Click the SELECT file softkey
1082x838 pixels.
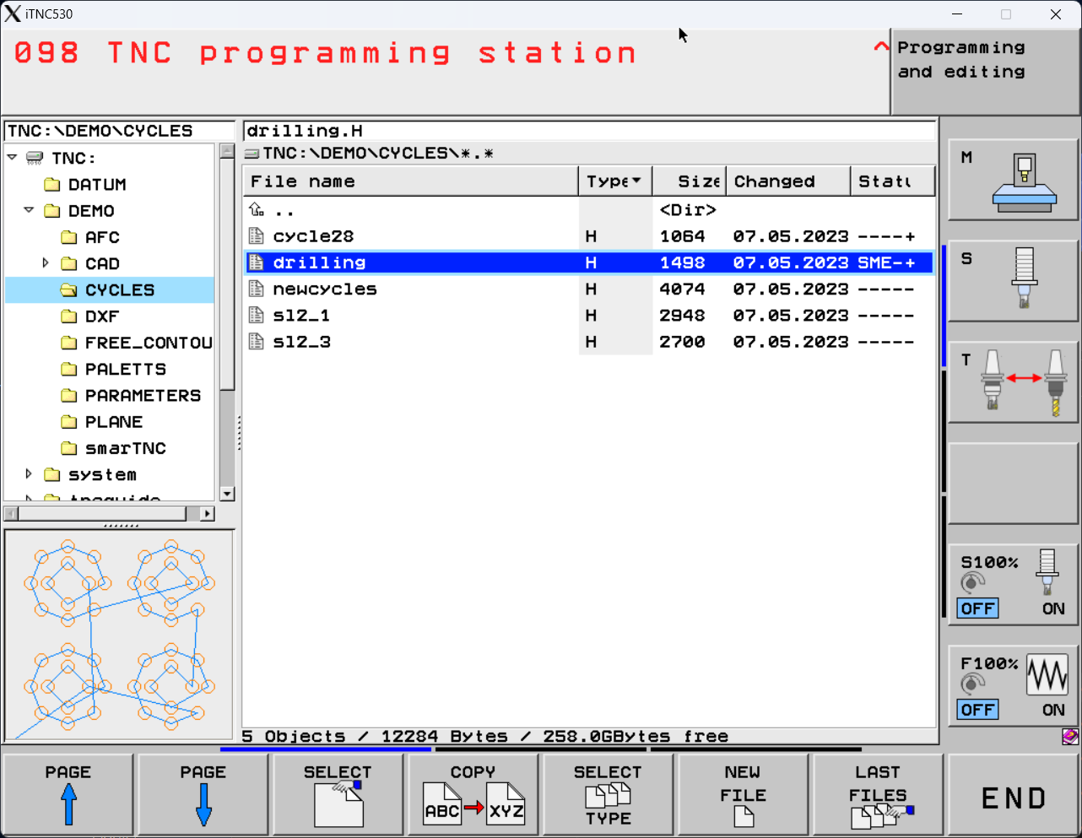pos(338,795)
